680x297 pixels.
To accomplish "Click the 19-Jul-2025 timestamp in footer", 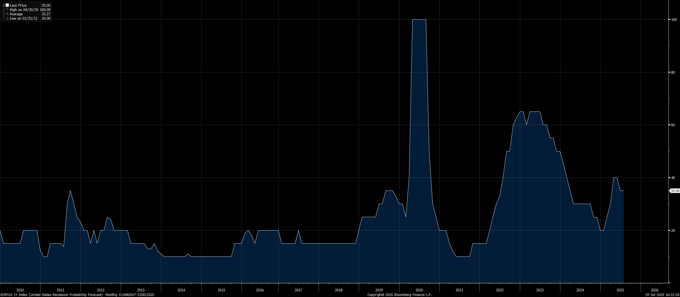I will [662, 295].
